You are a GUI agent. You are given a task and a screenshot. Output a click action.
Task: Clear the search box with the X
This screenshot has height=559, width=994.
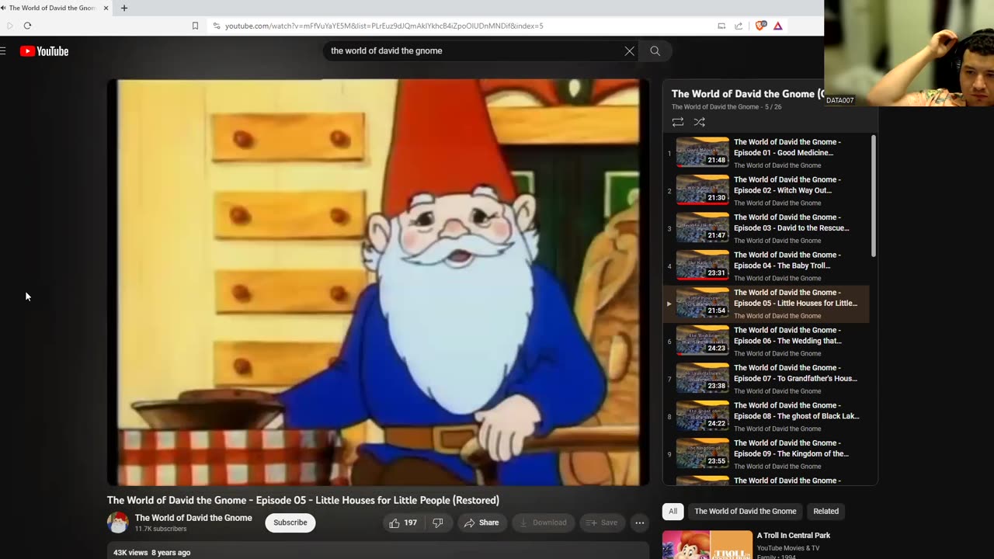tap(629, 50)
